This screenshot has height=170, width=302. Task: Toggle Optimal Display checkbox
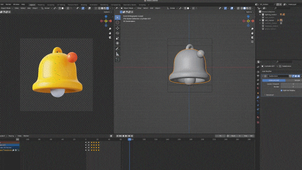tap(281, 90)
